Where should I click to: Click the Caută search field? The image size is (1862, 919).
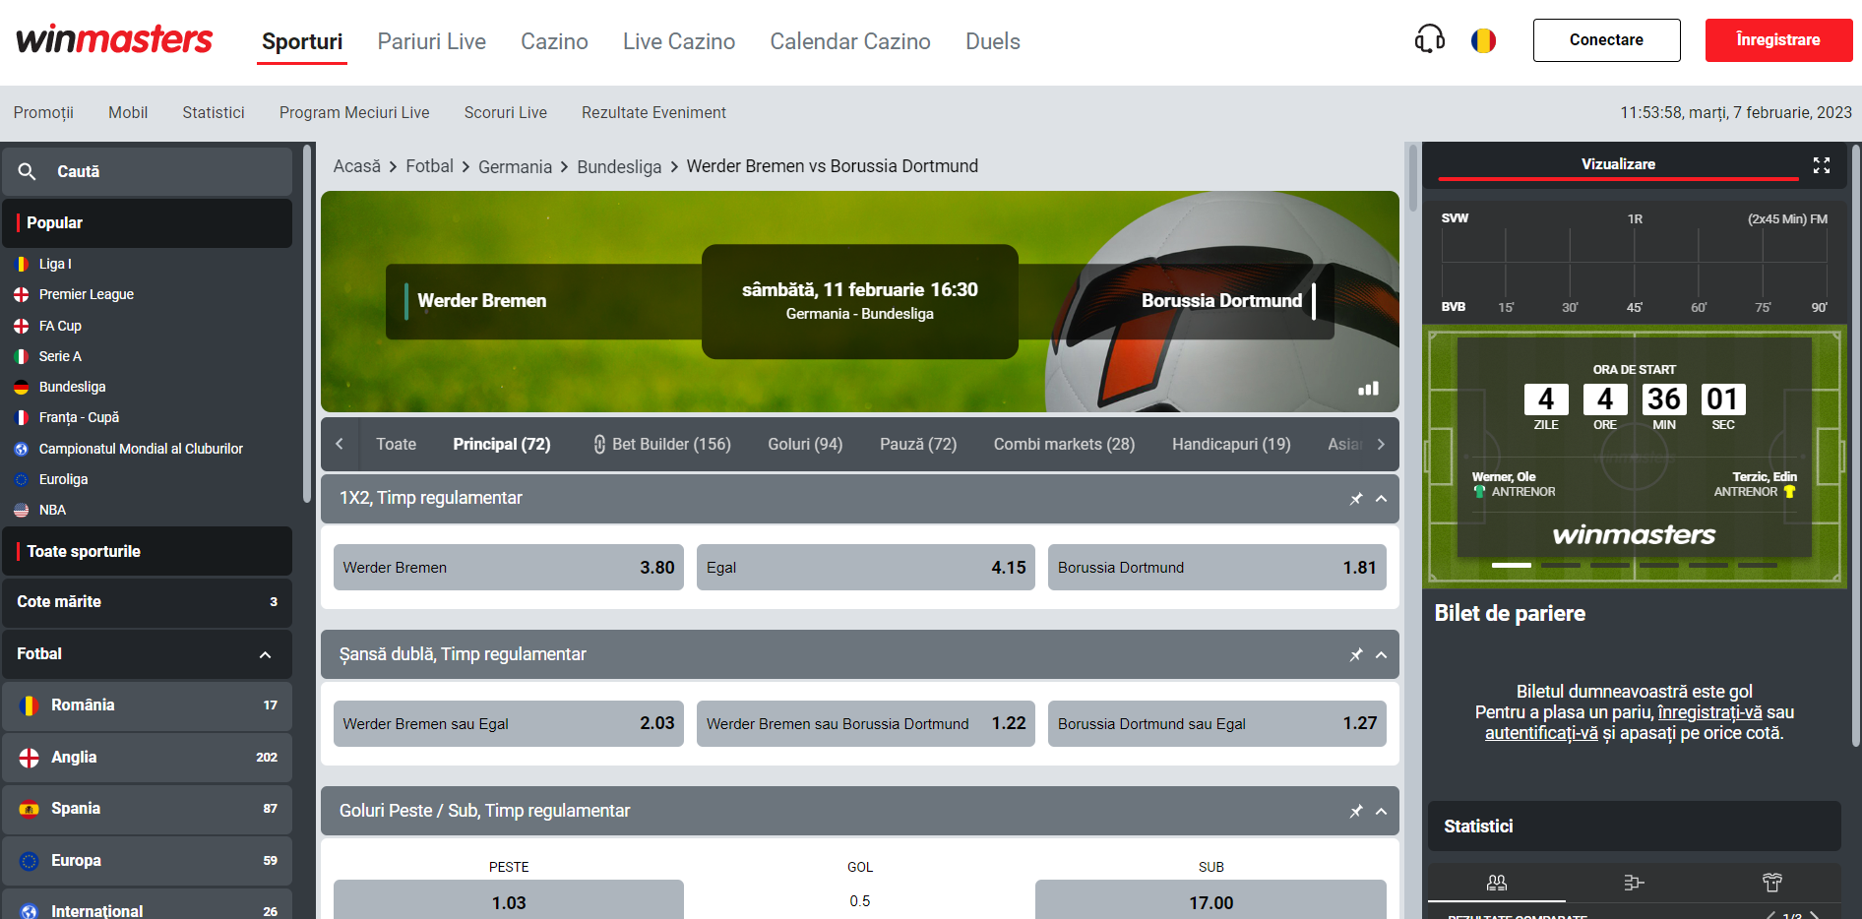coord(148,171)
